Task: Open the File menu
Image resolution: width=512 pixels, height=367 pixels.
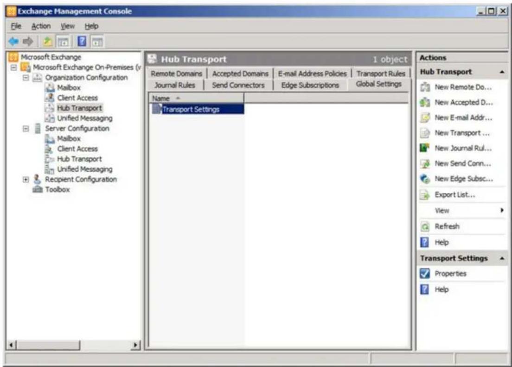Action: tap(16, 26)
